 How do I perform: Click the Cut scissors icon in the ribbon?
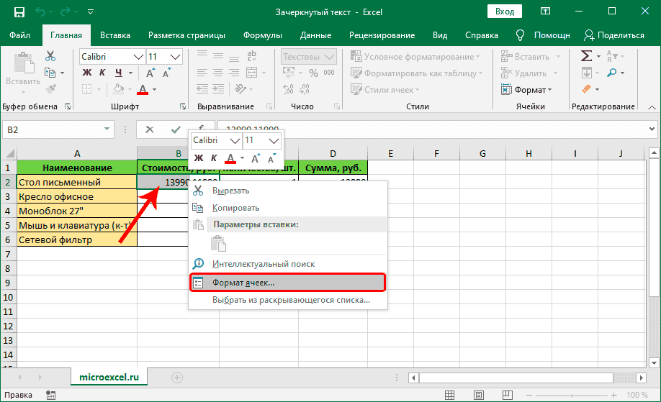pos(50,56)
